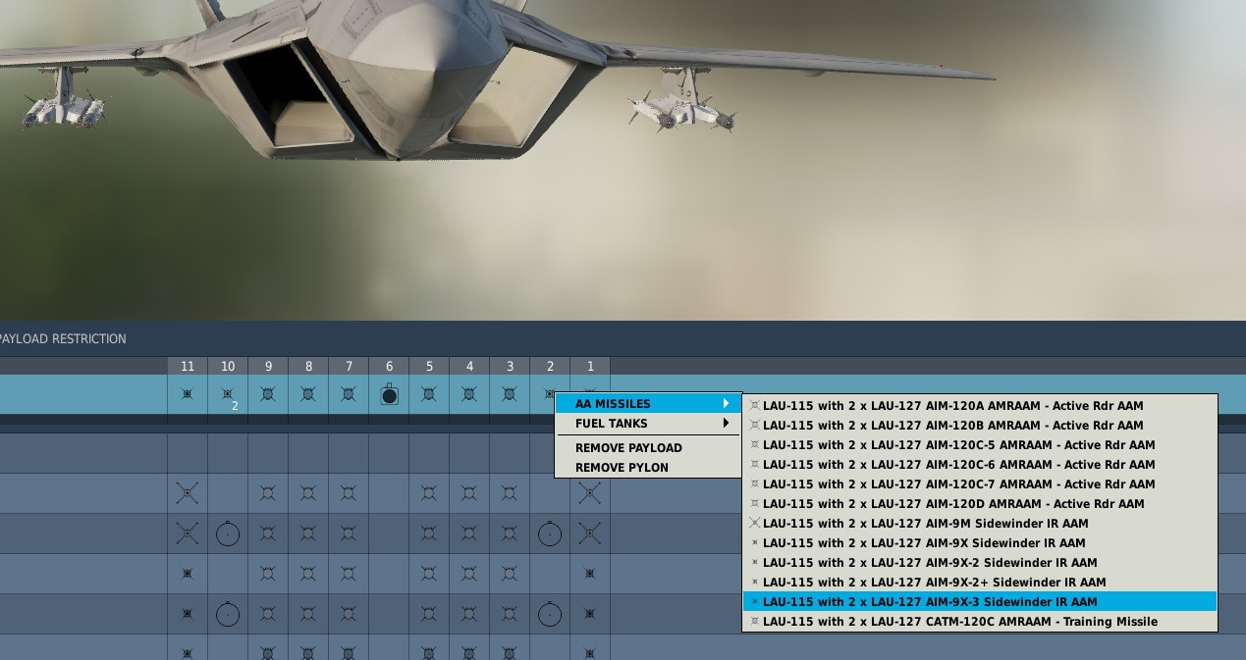This screenshot has height=660, width=1246.
Task: Open the AA MISSILES submenu
Action: click(648, 404)
